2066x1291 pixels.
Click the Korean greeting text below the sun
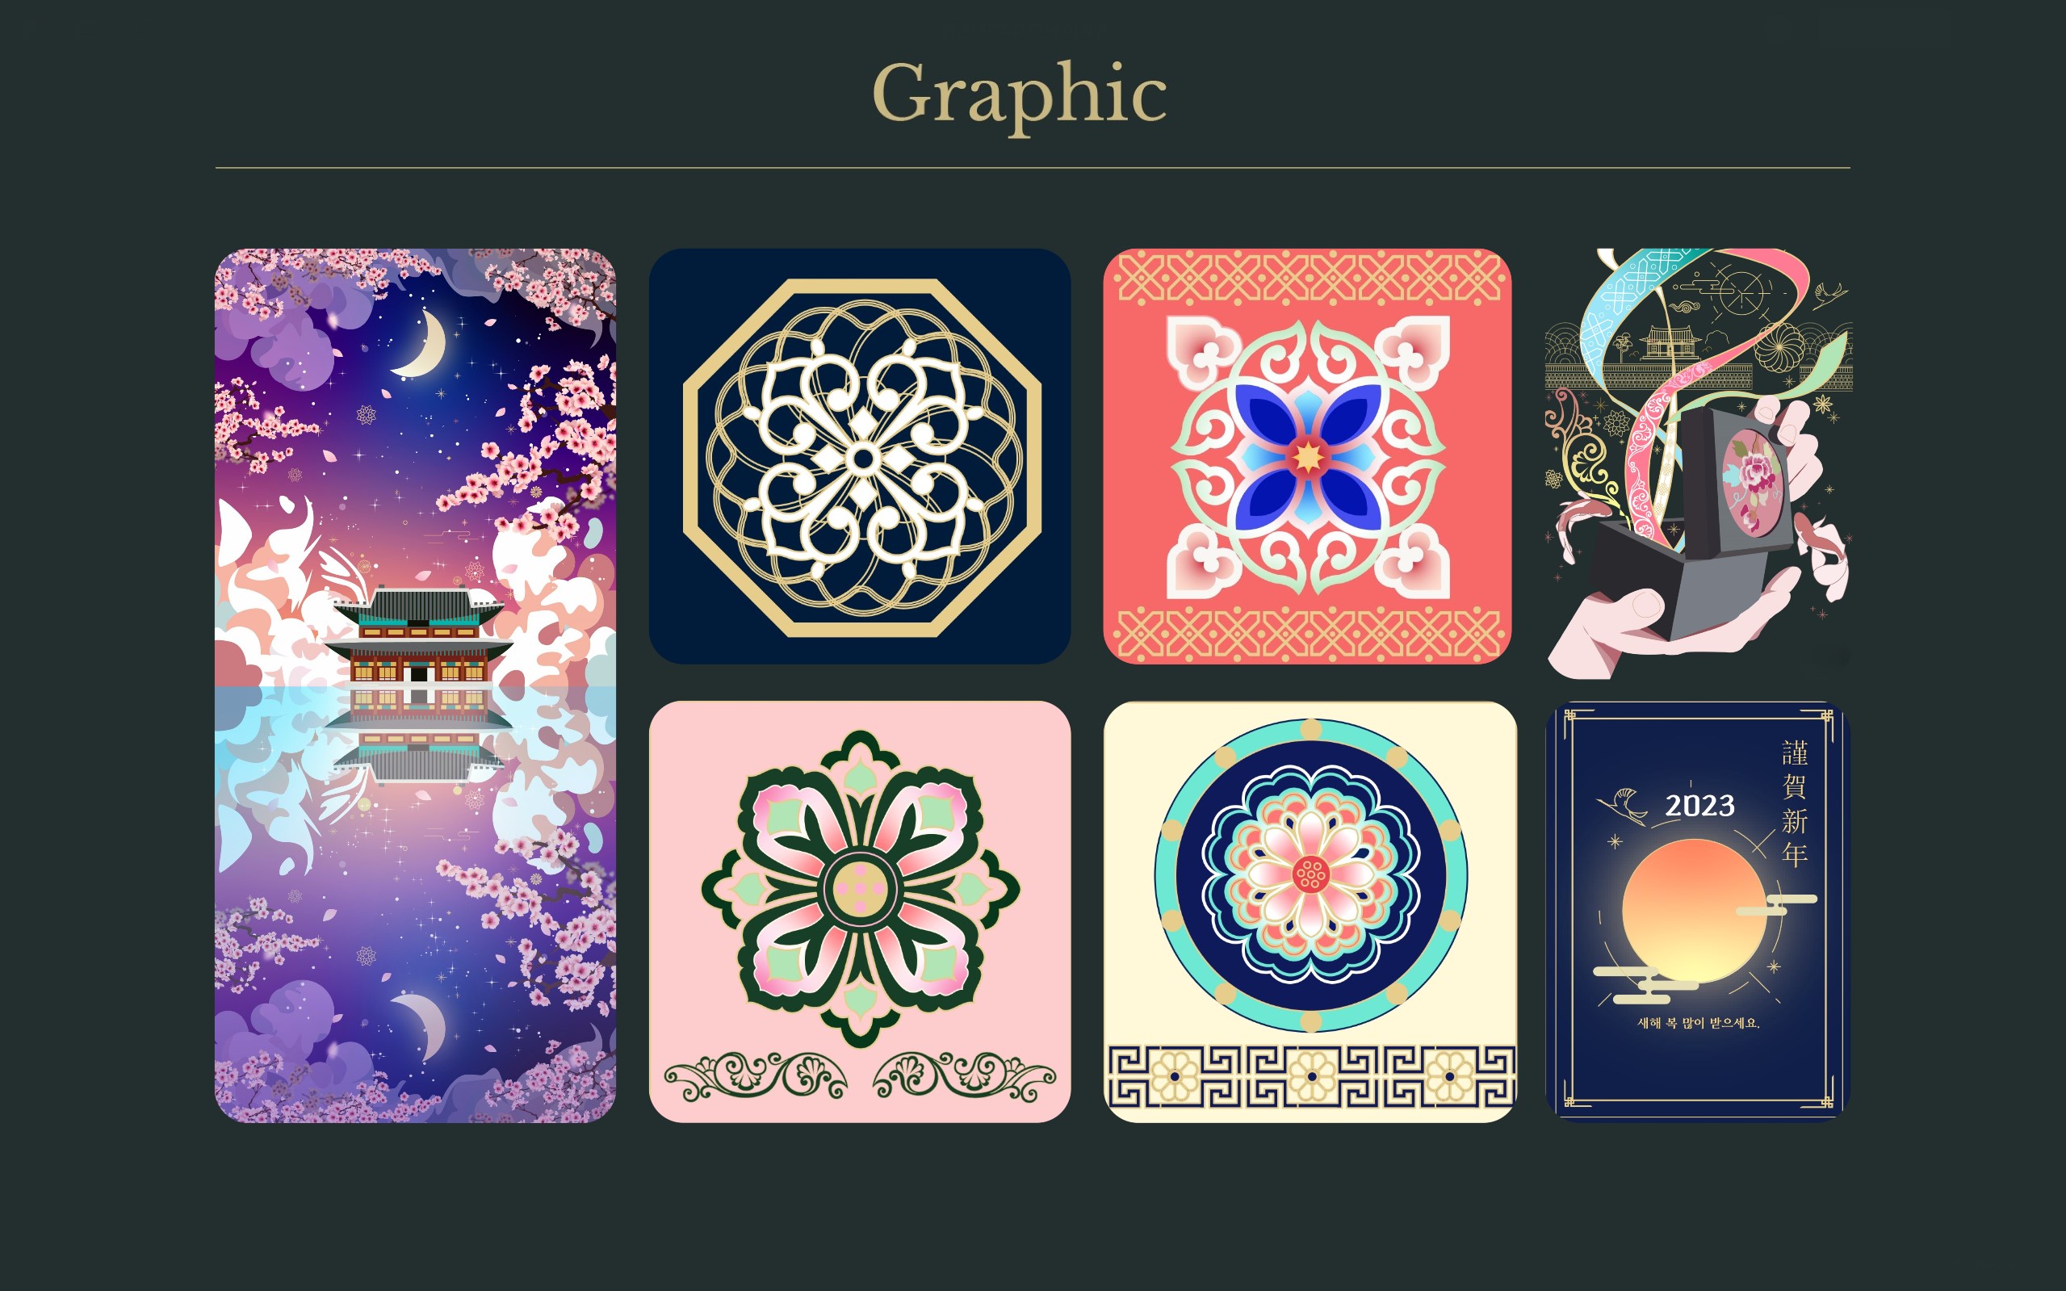1698,1022
